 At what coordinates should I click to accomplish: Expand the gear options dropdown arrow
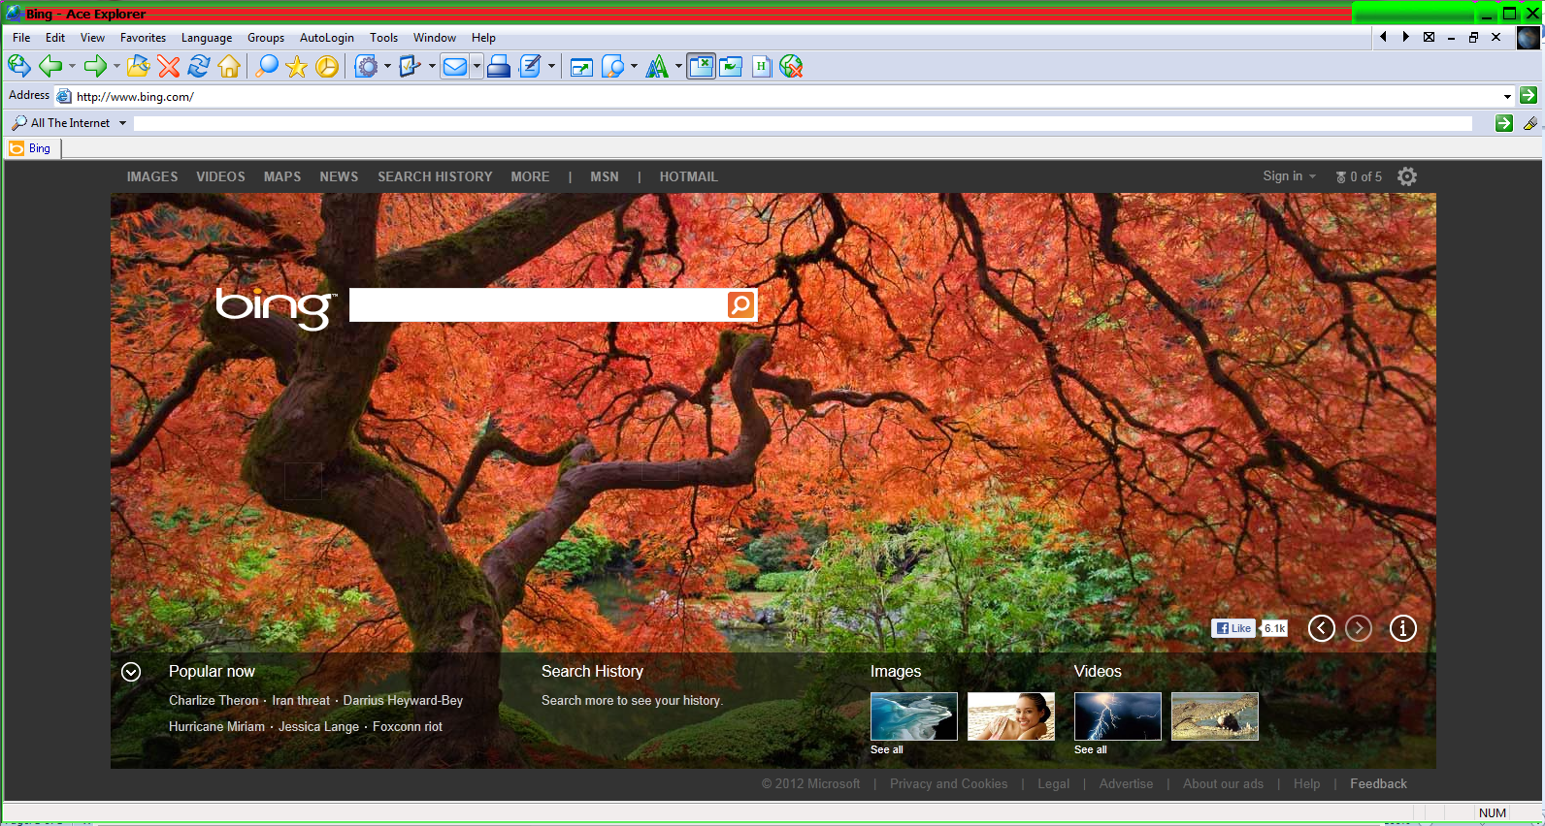(387, 66)
